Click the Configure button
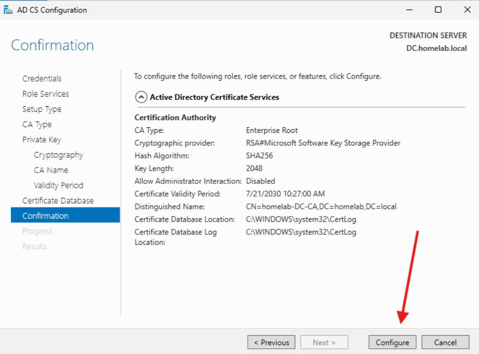Image resolution: width=479 pixels, height=354 pixels. tap(392, 342)
